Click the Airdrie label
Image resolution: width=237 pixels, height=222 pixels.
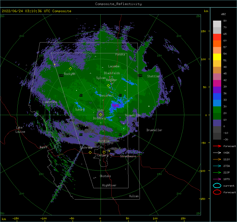click(x=104, y=141)
